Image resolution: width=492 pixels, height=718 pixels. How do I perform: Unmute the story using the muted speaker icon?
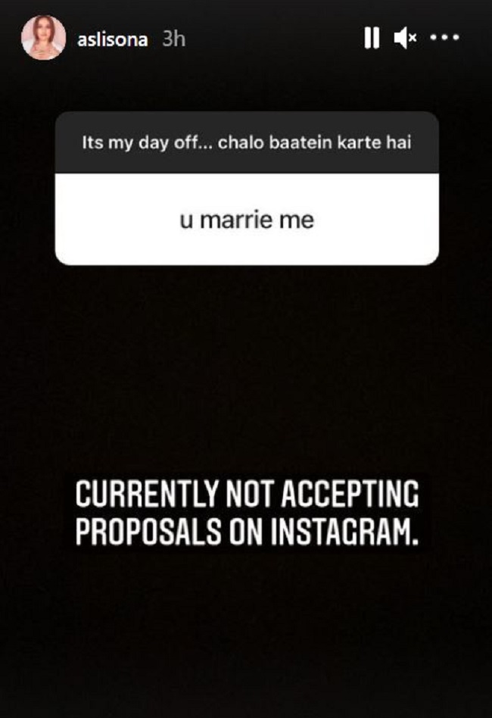click(x=405, y=38)
